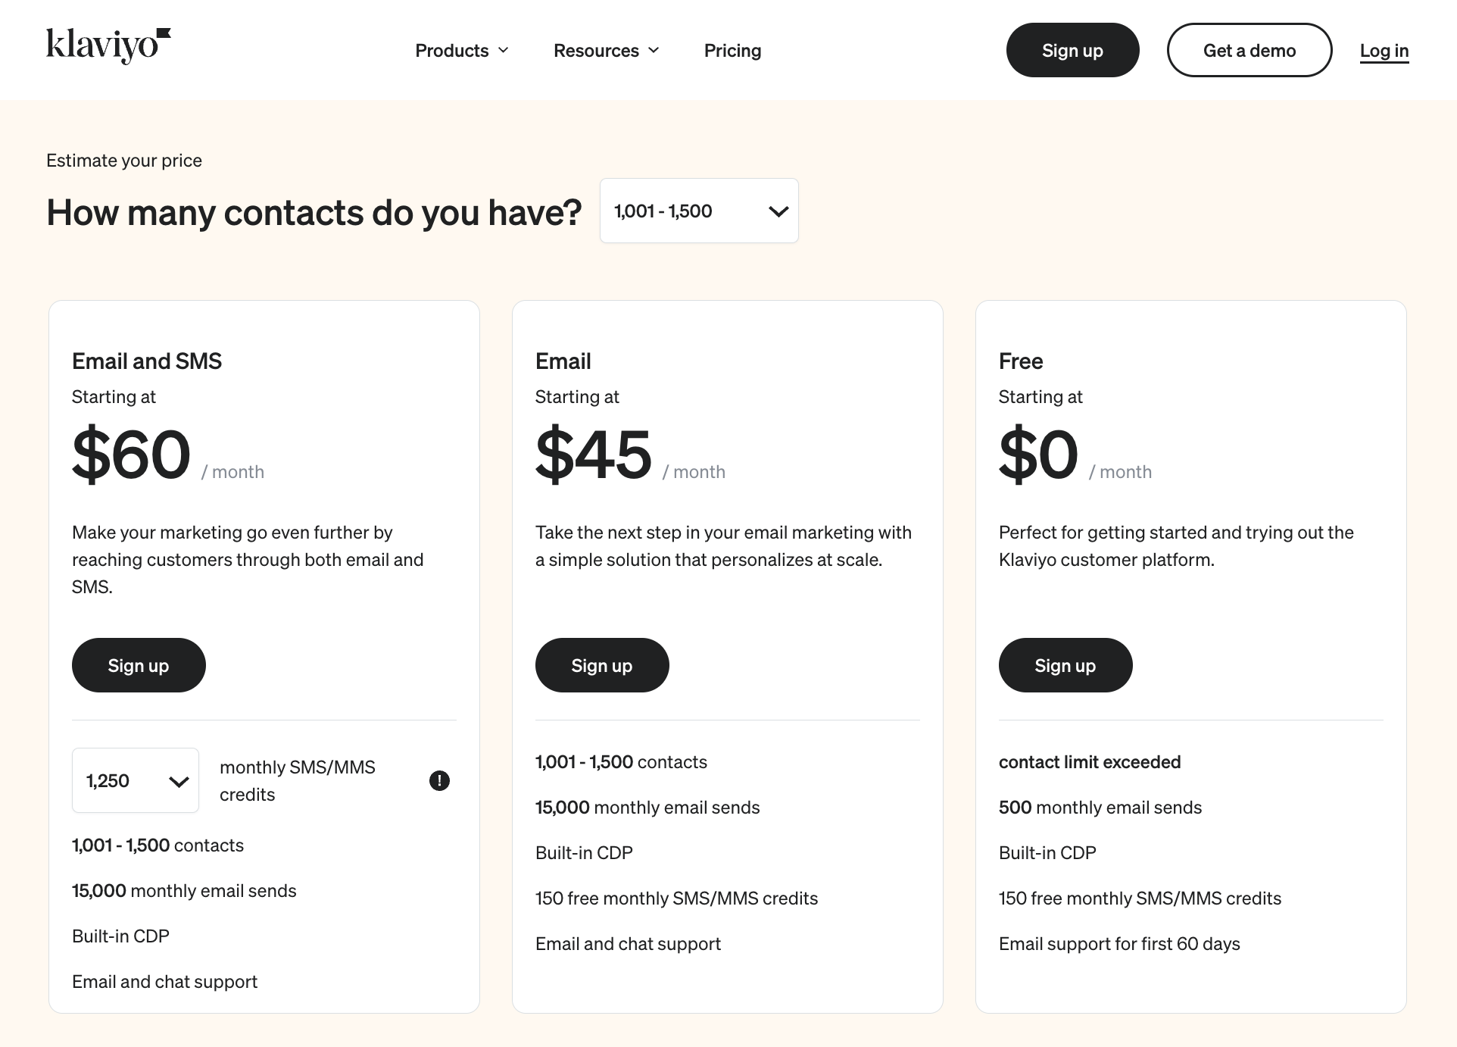
Task: Select Pricing in the navigation bar
Action: 732,51
